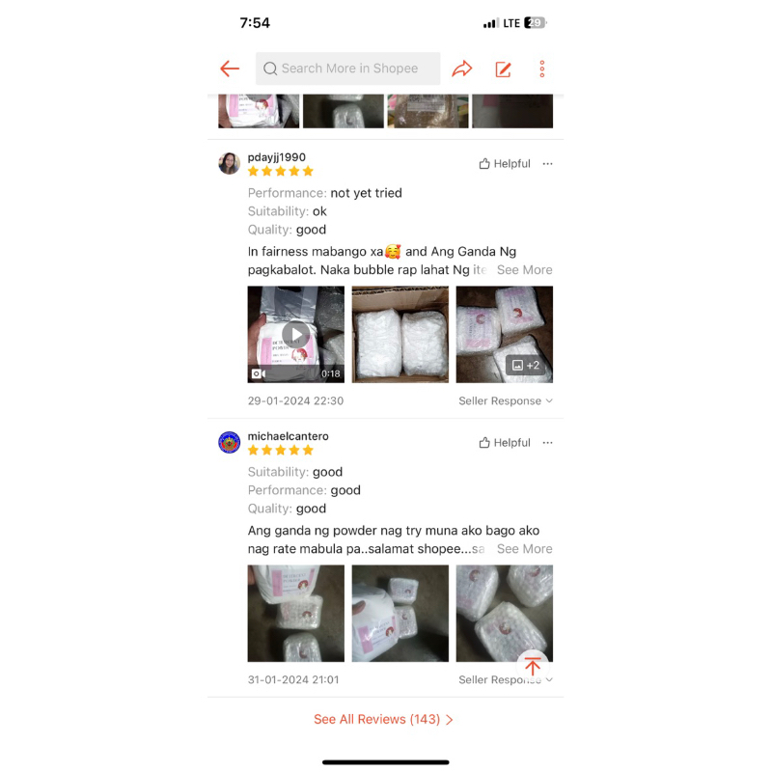Open more options for michaelcantero's review
772x772 pixels.
(547, 443)
